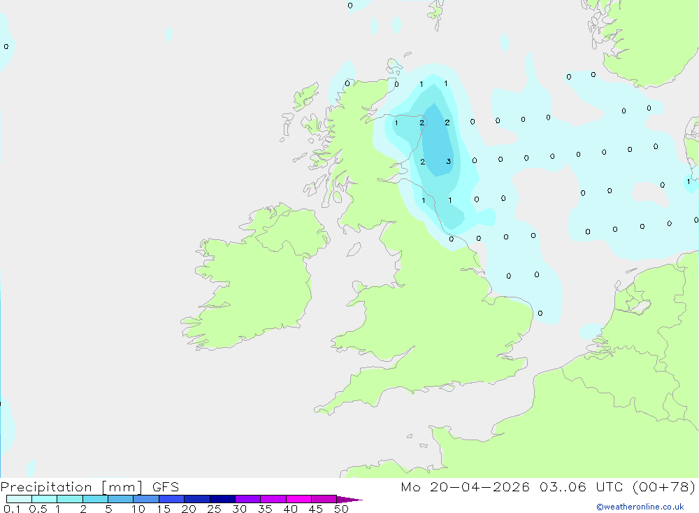The width and height of the screenshot is (699, 513).
Task: Pick the 1–2 mm legend color swatch
Action: point(70,499)
